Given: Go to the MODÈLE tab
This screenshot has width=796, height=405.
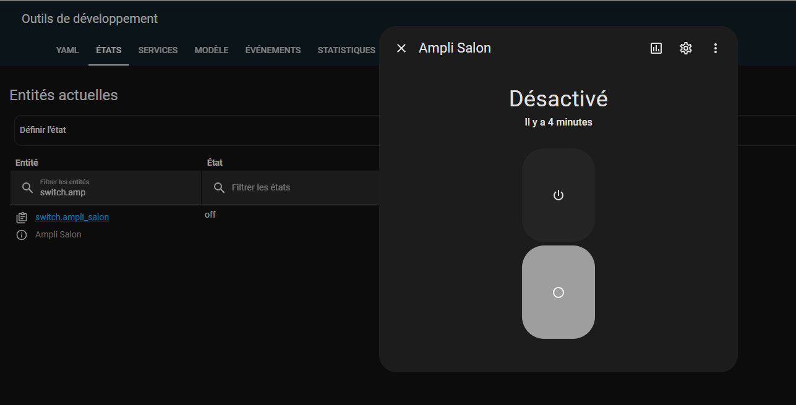Looking at the screenshot, I should (212, 50).
